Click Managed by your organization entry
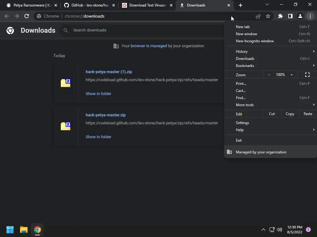This screenshot has height=237, width=317. pos(271,152)
